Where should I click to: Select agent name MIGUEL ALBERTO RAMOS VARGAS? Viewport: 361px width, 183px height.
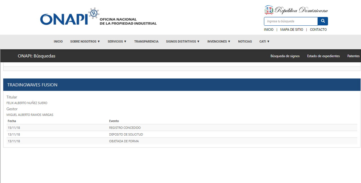click(x=30, y=115)
